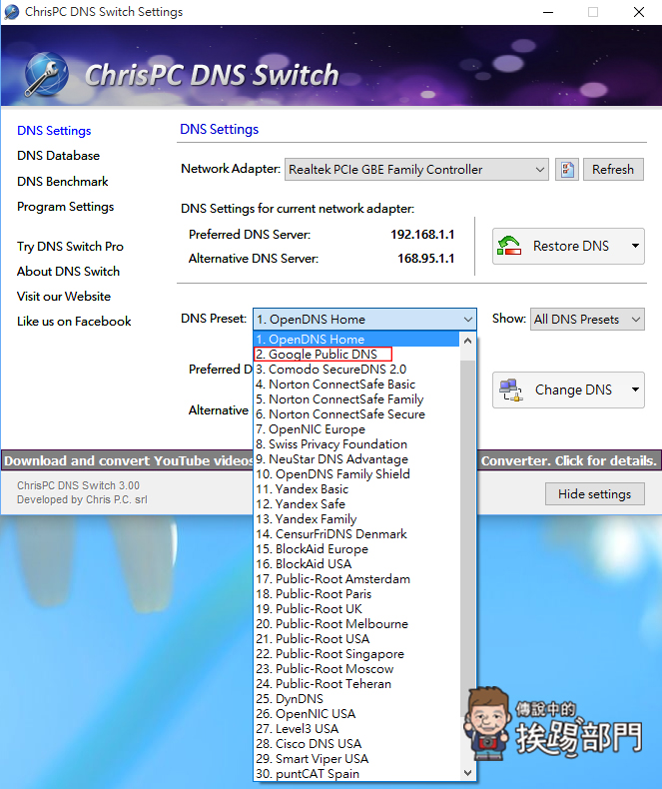The image size is (662, 789).
Task: Click the title bar app icon
Action: (12, 12)
